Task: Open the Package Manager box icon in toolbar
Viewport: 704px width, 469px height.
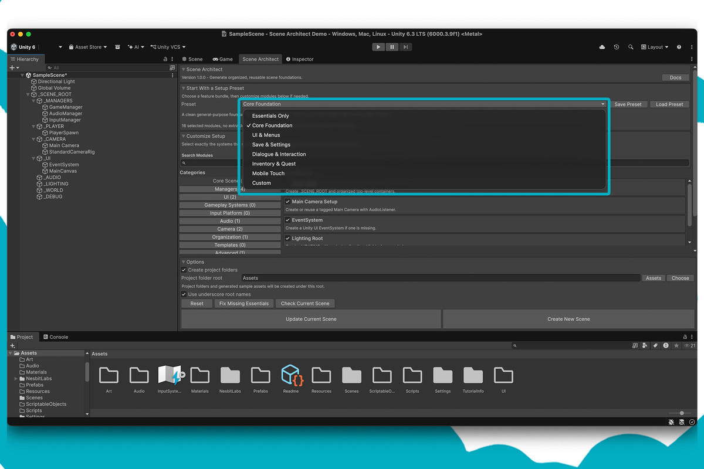Action: click(117, 47)
